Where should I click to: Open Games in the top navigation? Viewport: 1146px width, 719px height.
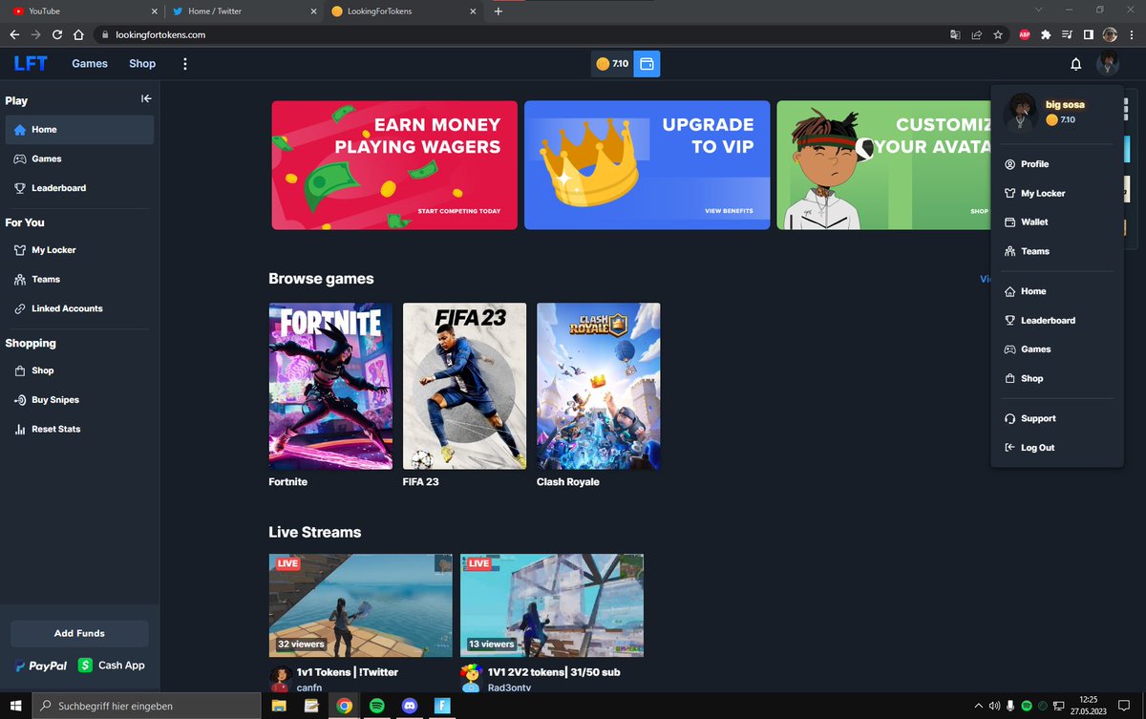click(90, 64)
